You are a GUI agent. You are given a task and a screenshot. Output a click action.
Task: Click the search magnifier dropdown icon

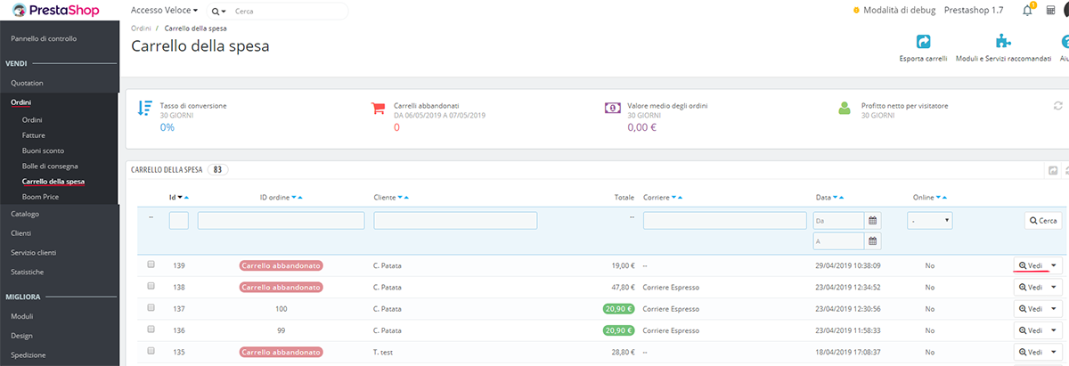point(218,11)
